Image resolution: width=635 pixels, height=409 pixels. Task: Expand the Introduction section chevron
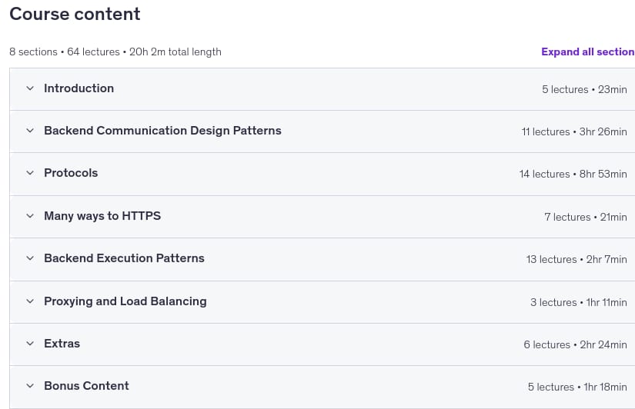(x=30, y=88)
